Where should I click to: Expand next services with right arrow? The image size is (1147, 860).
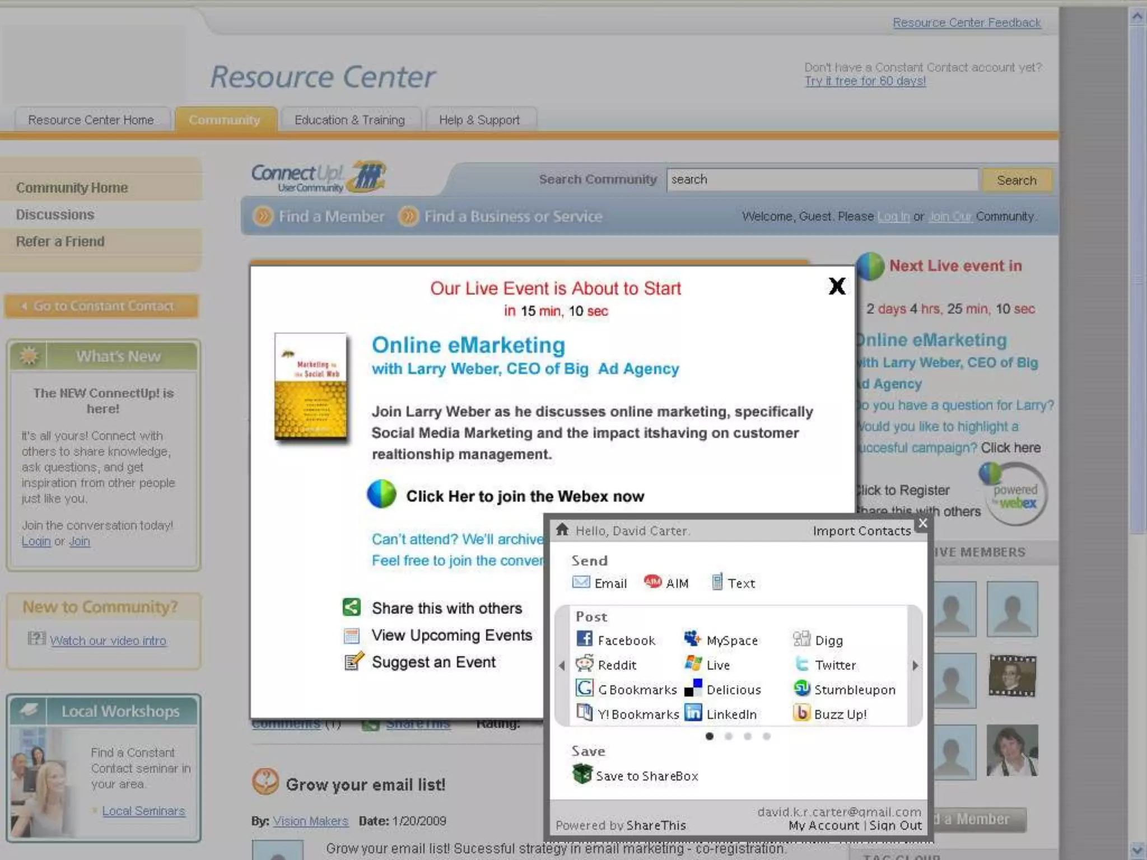[915, 665]
